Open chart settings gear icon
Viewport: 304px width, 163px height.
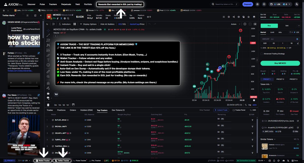pos(245,24)
